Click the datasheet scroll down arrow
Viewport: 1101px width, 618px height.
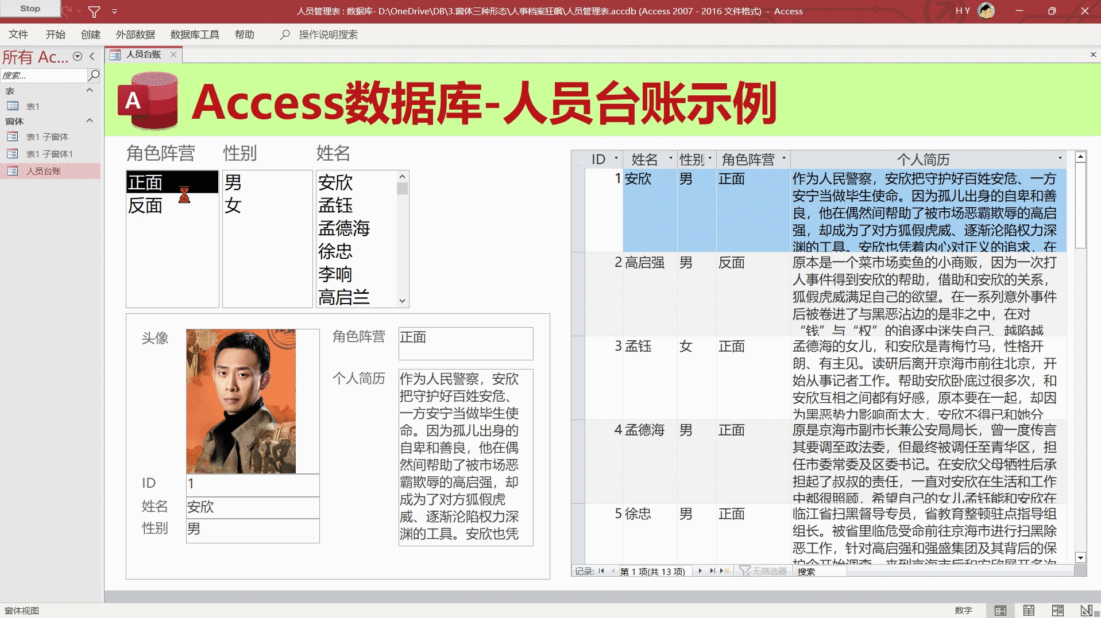tap(1080, 558)
